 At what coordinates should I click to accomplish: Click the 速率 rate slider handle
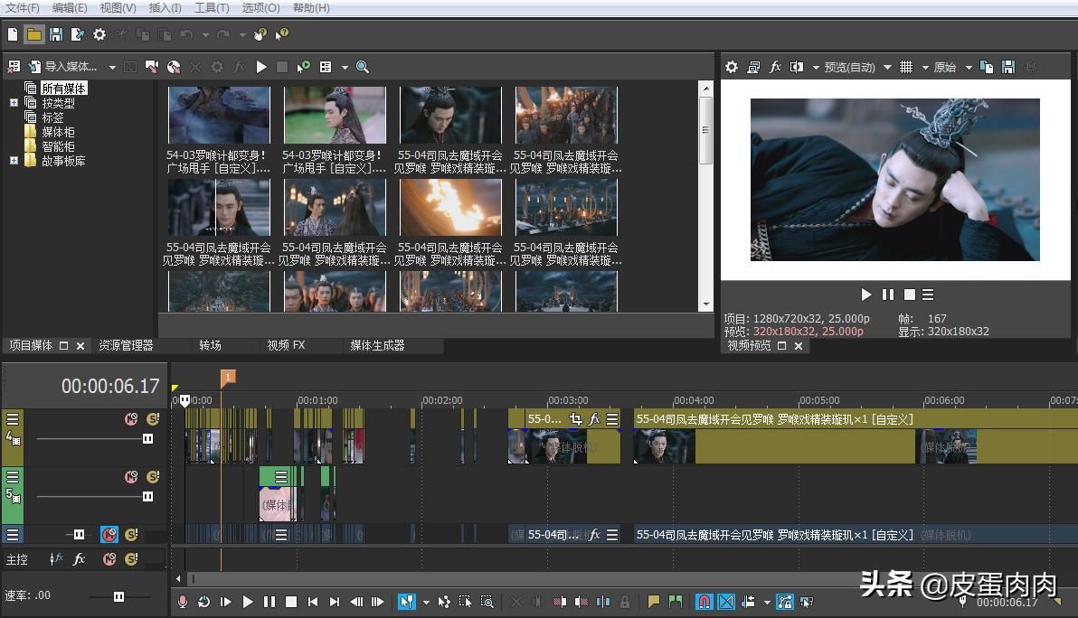point(118,596)
